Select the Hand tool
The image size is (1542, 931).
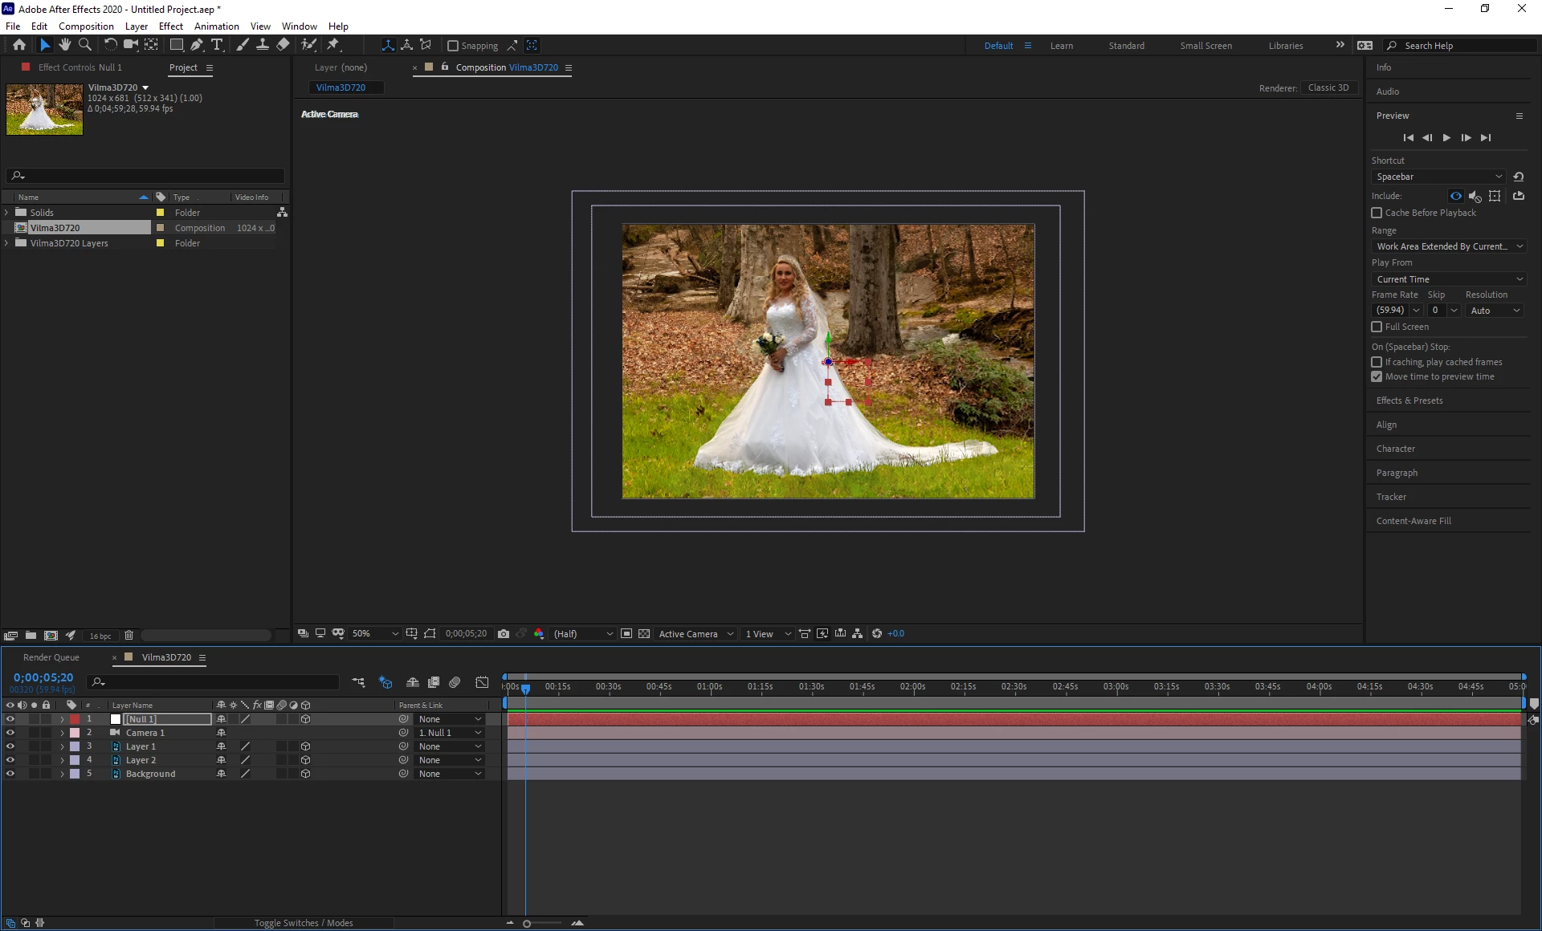click(65, 45)
